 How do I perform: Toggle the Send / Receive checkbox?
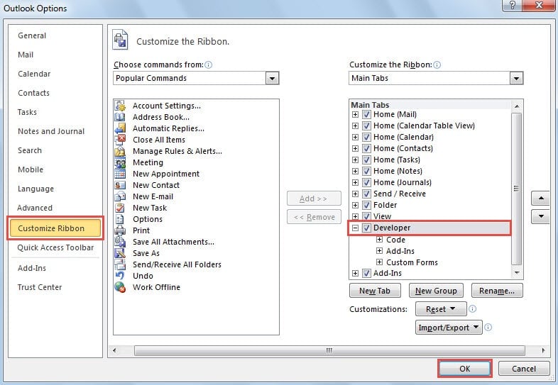click(366, 194)
